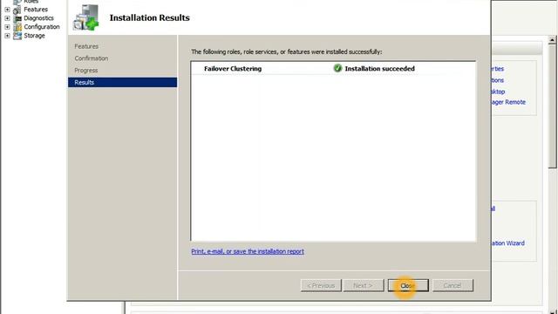Click the Next button

[x=364, y=285]
